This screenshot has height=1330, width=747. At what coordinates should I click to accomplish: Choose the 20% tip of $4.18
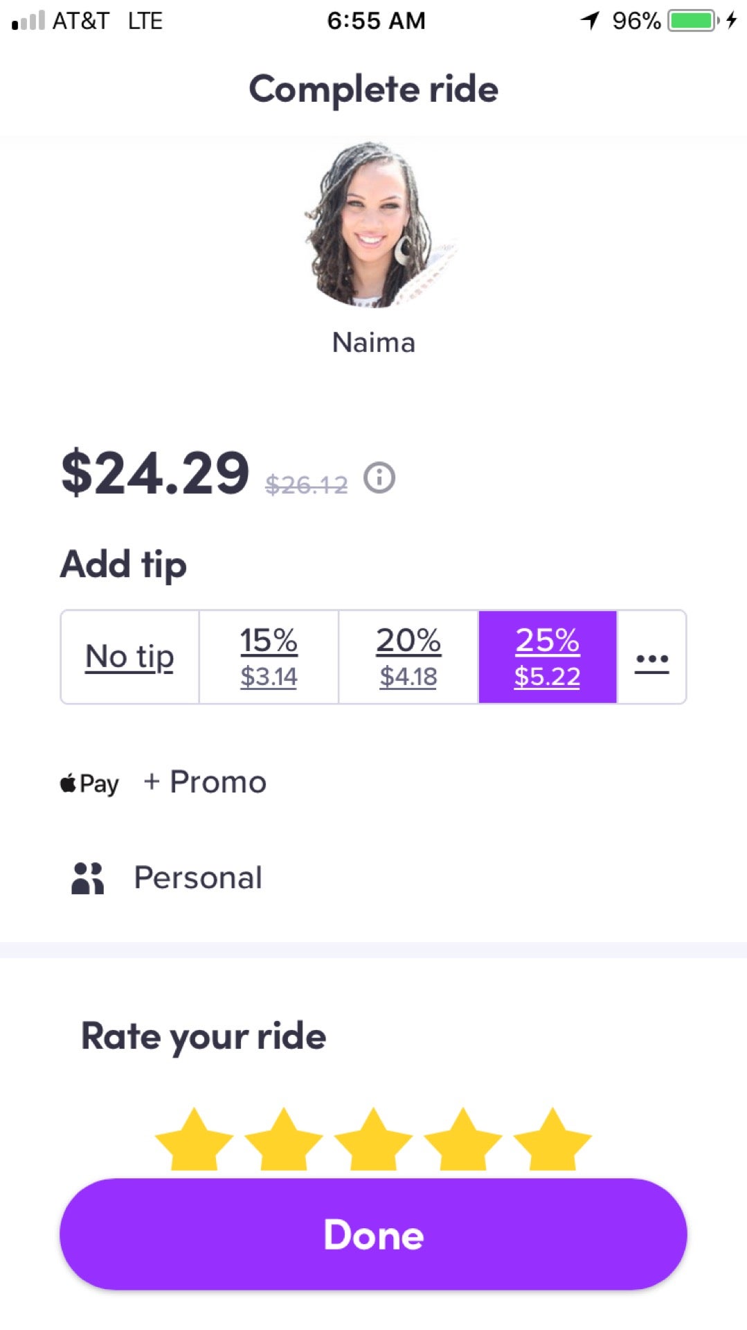tap(408, 657)
